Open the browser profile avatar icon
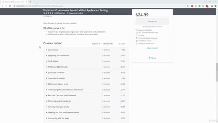The width and height of the screenshot is (218, 123). [x=212, y=6]
